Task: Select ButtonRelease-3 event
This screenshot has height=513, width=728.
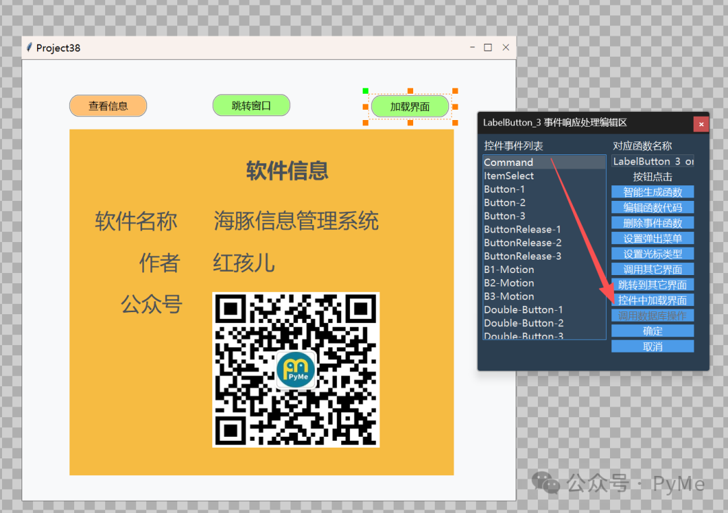Action: (x=544, y=255)
